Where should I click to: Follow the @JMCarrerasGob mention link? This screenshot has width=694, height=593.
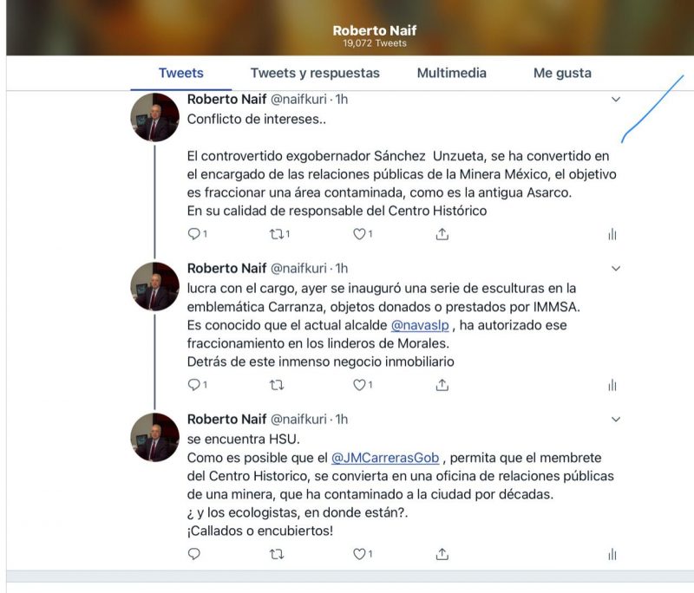385,458
